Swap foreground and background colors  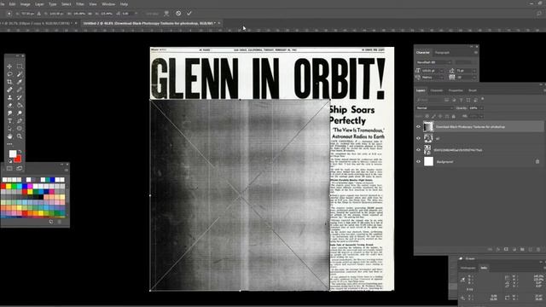20,152
